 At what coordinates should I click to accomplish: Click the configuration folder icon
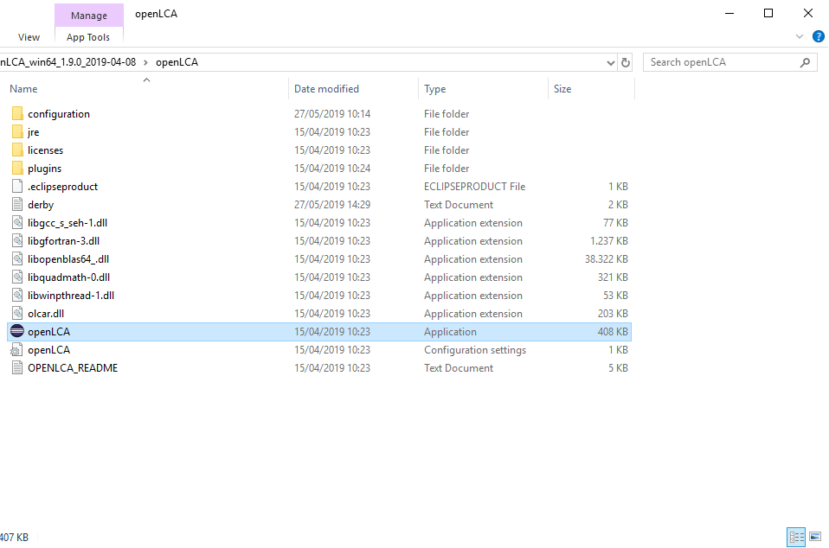(17, 113)
